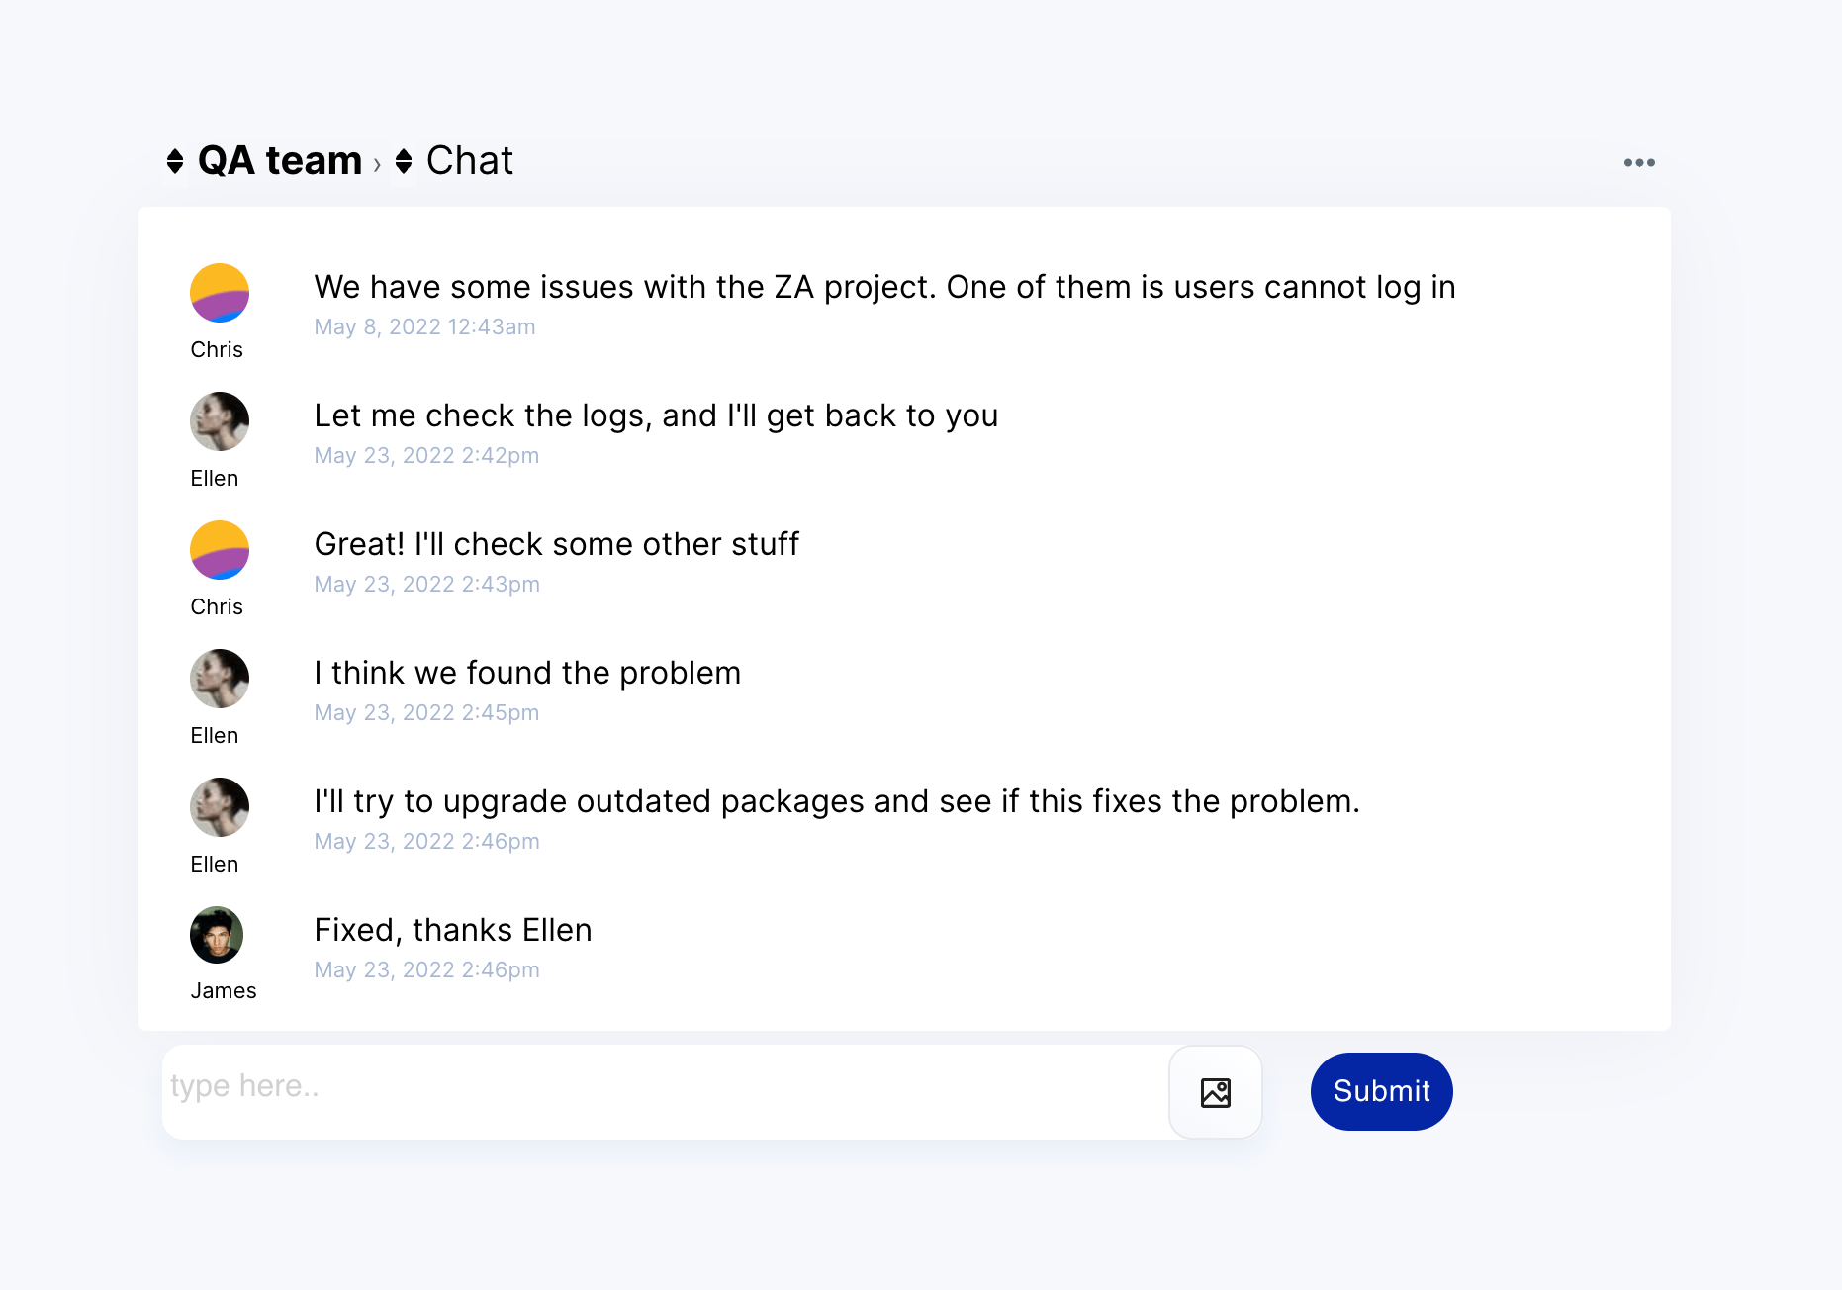The height and width of the screenshot is (1290, 1842).
Task: Click the page icon before QA team
Action: coord(175,160)
